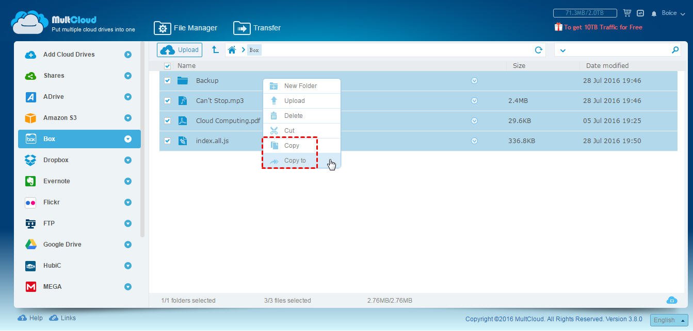Choose Delete in the context menu
693x331 pixels.
coord(302,116)
